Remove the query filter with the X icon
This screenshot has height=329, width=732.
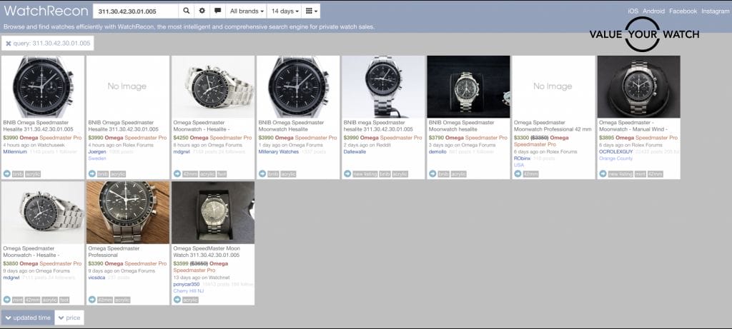pos(9,44)
